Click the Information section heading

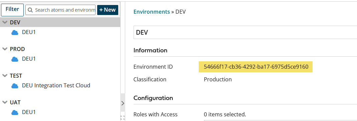[x=150, y=50]
